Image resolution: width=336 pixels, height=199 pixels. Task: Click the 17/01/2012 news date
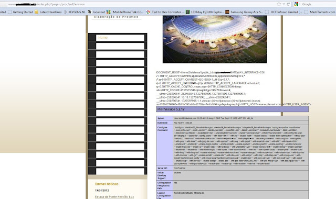102,190
